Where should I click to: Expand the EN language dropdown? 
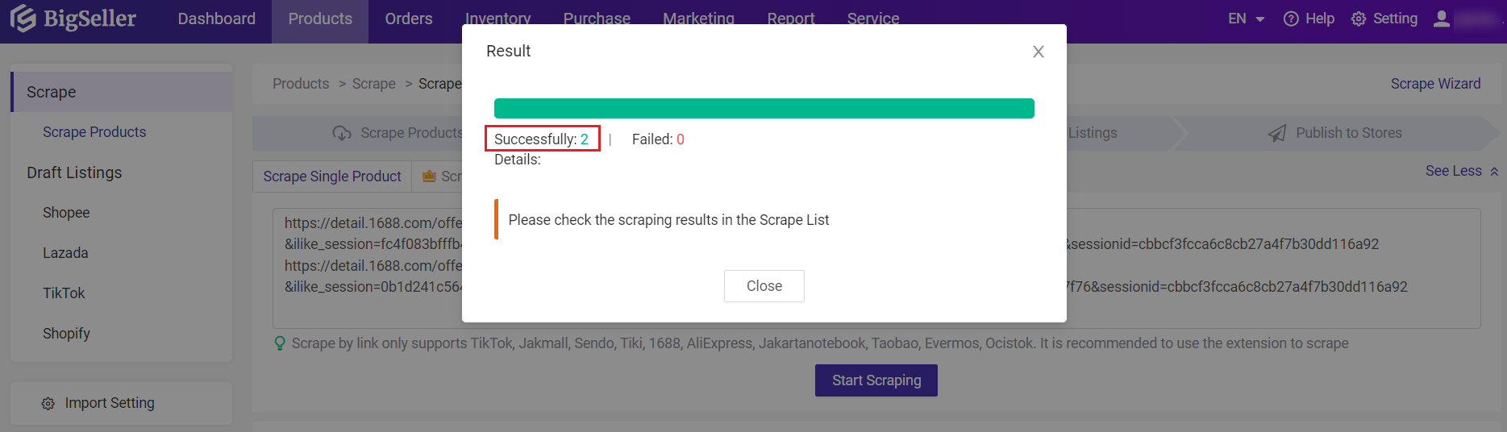(1246, 19)
